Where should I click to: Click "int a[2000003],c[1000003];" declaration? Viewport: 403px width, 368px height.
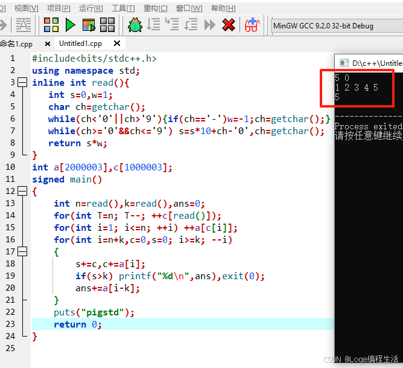tap(102, 167)
